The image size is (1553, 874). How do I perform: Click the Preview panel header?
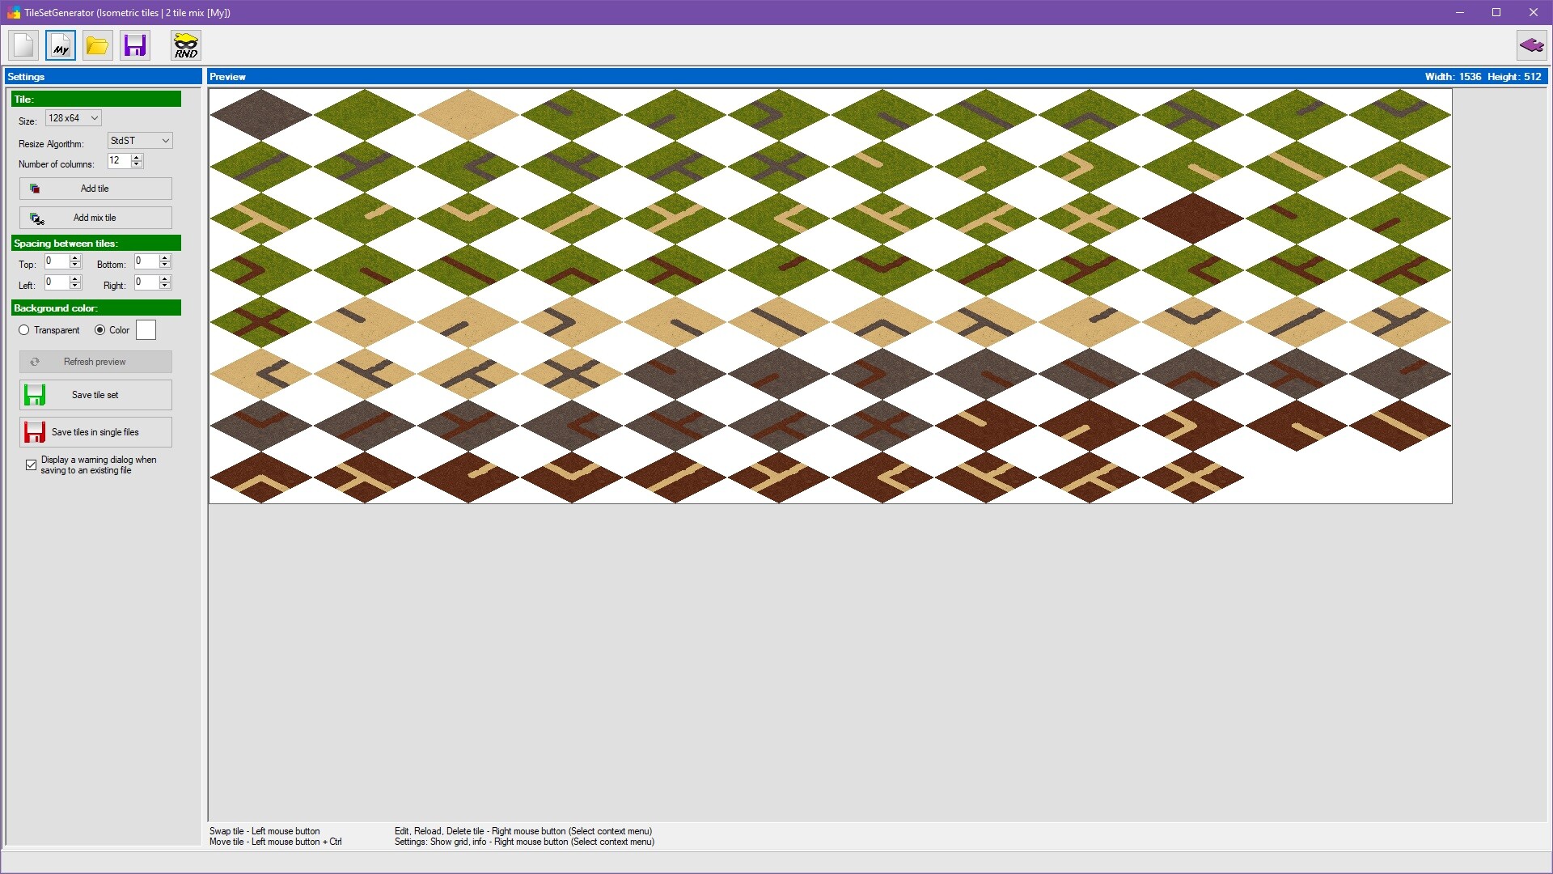coord(227,76)
